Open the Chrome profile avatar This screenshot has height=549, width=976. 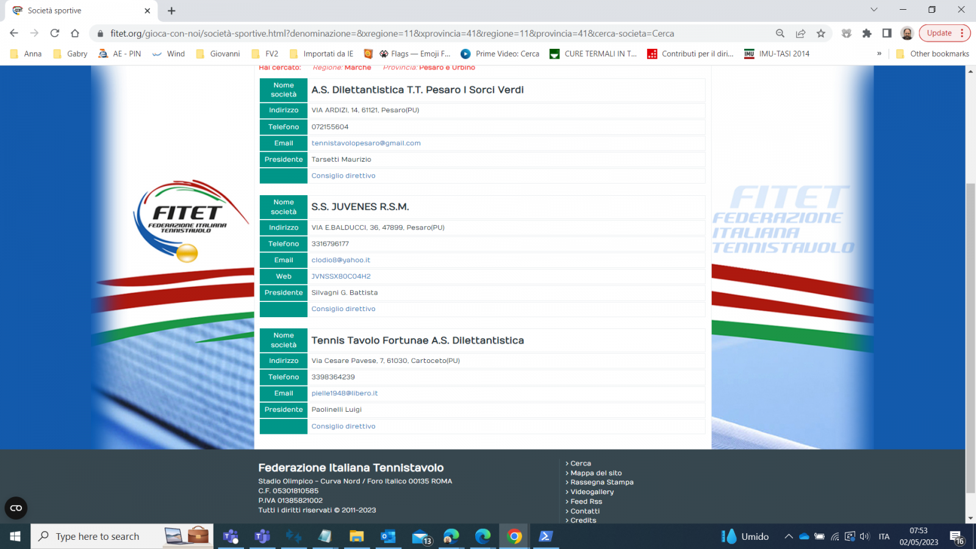coord(907,34)
